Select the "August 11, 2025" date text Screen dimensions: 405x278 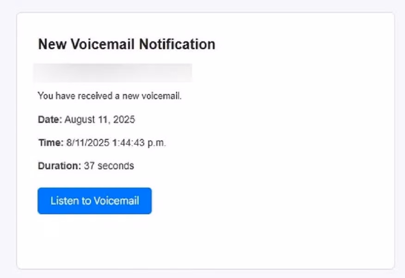pyautogui.click(x=99, y=119)
